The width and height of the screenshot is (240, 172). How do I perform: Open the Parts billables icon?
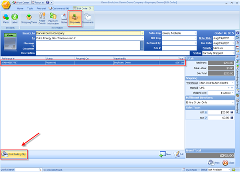point(6,18)
